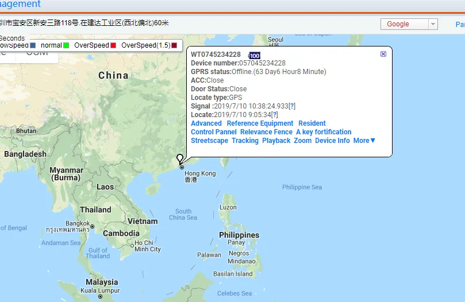Click the ACC:Close status line
This screenshot has height=302, width=465.
tap(207, 80)
